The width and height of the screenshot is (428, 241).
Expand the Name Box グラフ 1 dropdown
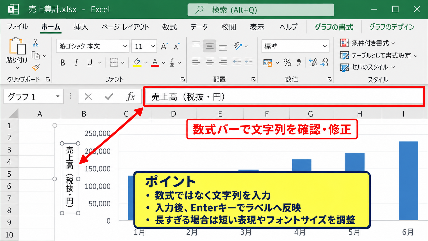click(58, 96)
